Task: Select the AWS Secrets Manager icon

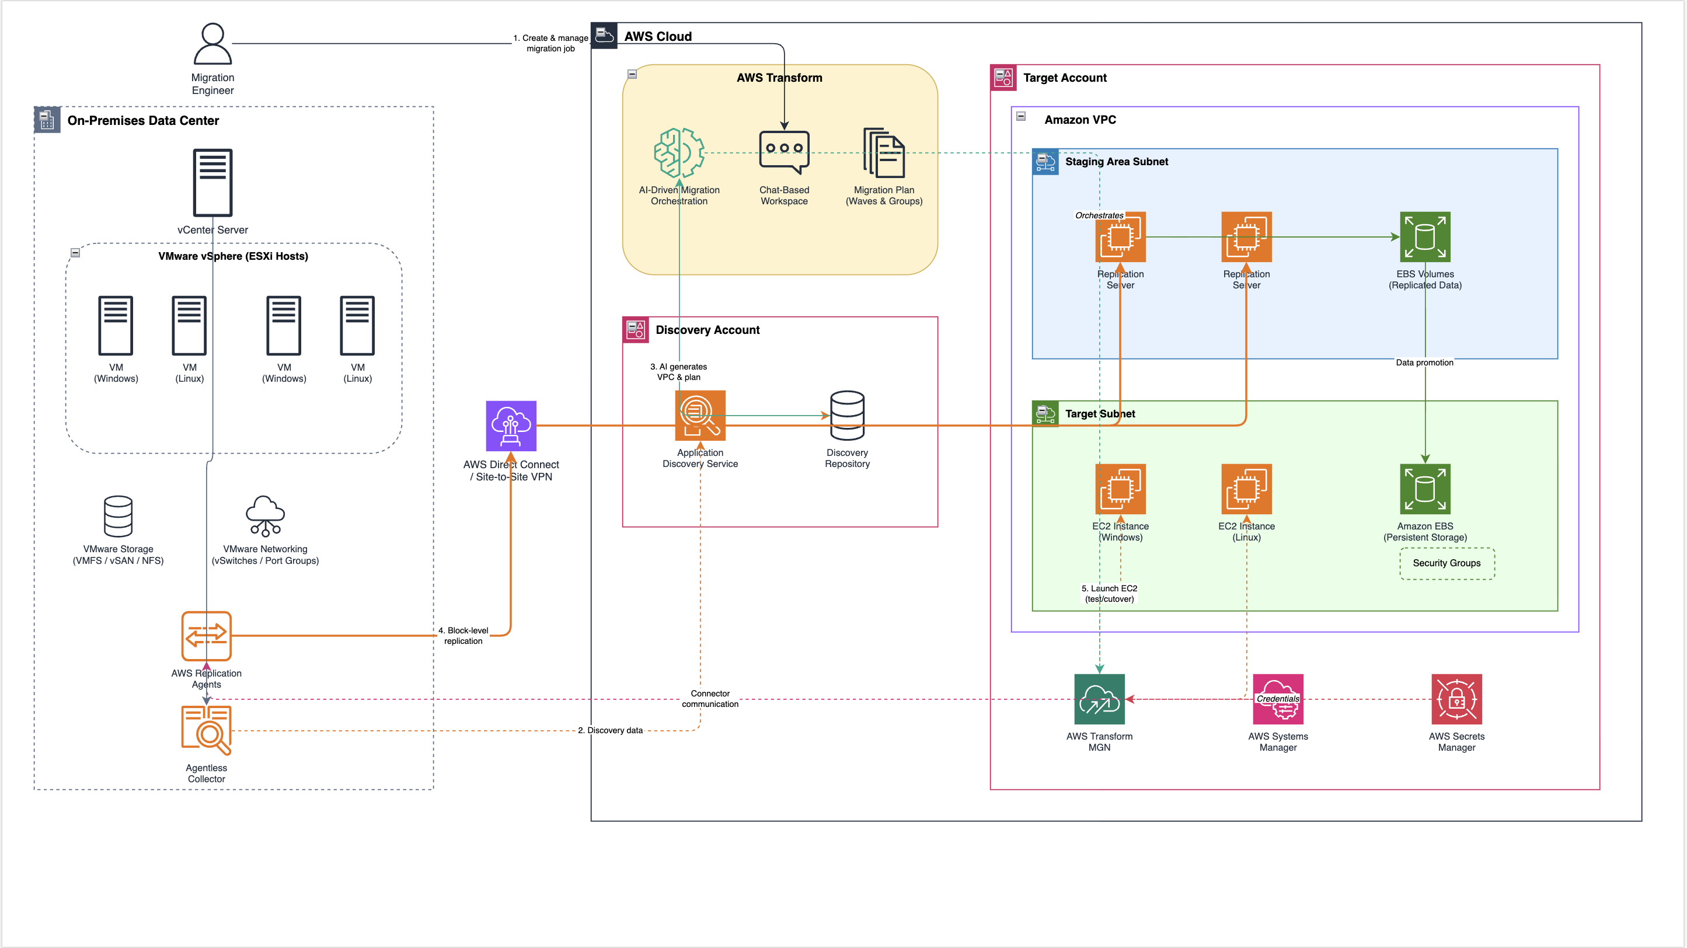Action: 1456,699
